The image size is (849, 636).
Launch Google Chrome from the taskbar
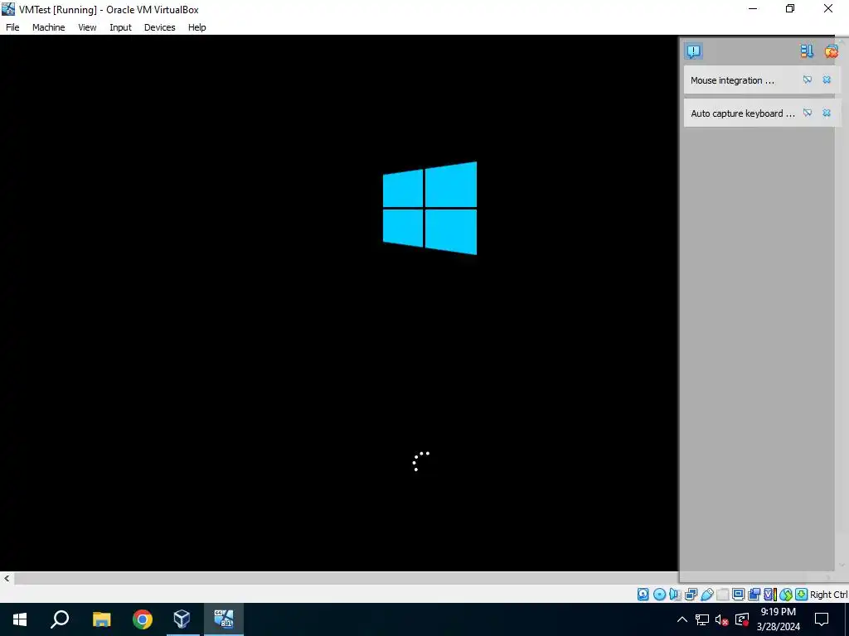(143, 619)
